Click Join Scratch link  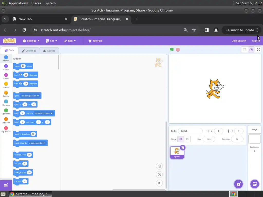[239, 41]
